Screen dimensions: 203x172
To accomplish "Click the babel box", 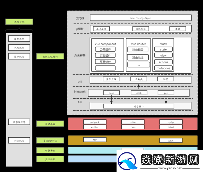I will (171, 127).
